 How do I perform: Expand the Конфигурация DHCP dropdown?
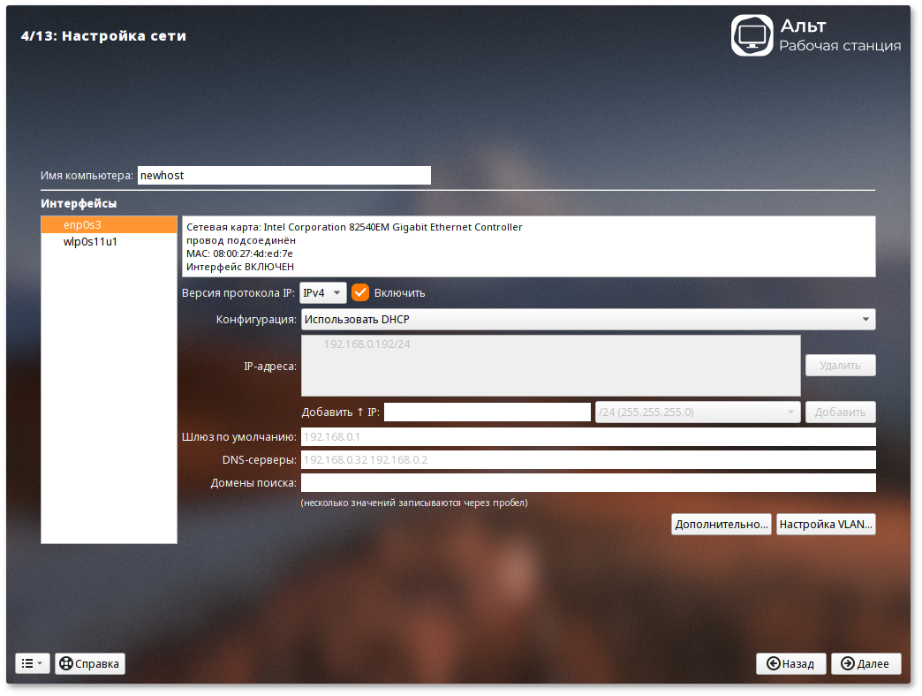[587, 319]
